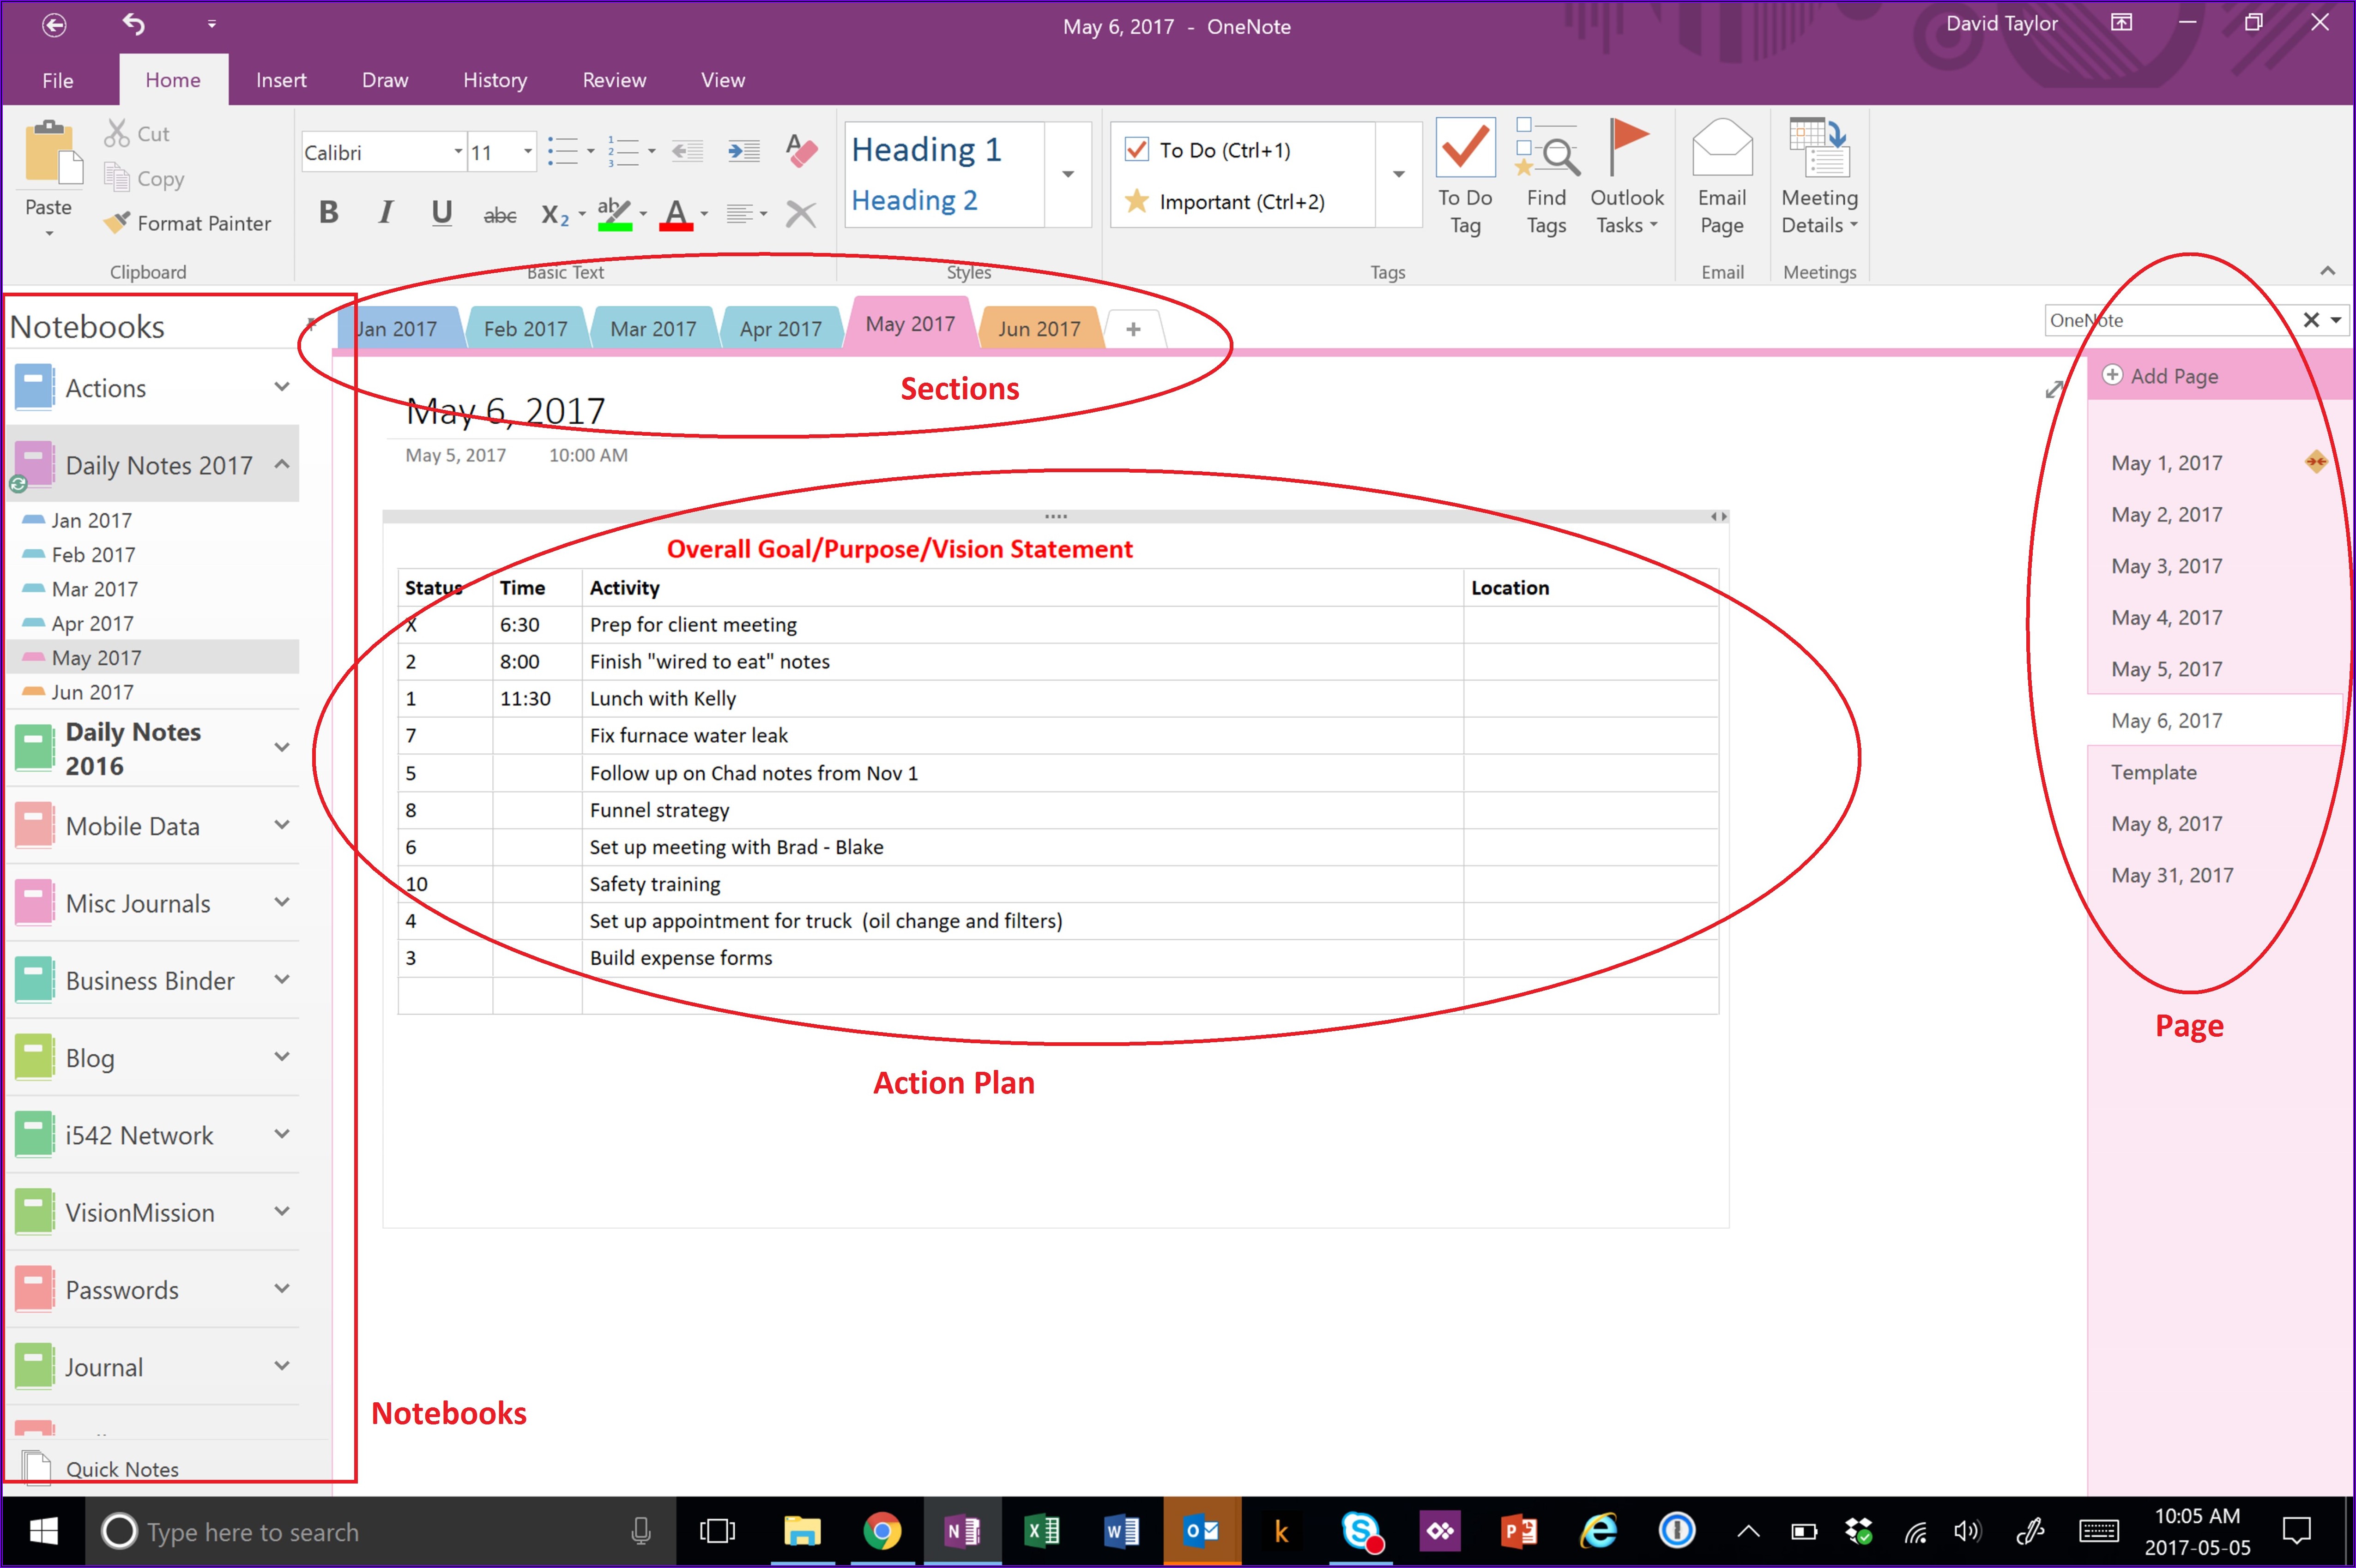The image size is (2356, 1568).
Task: Toggle Italic formatting
Action: [385, 213]
